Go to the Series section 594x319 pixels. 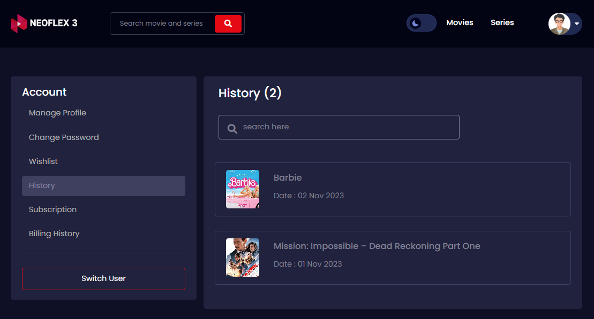click(x=502, y=22)
